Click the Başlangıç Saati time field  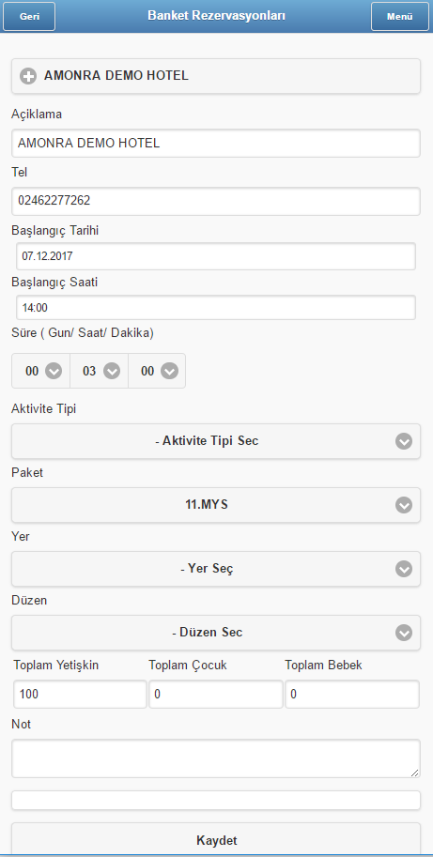[x=216, y=308]
